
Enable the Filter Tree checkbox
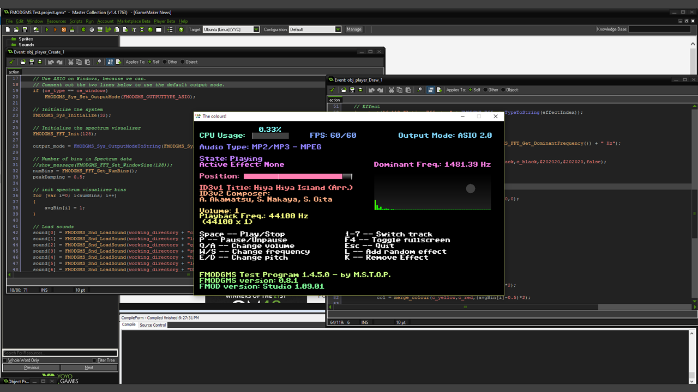pyautogui.click(x=94, y=360)
